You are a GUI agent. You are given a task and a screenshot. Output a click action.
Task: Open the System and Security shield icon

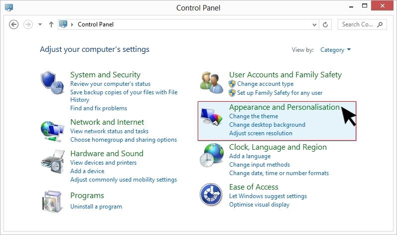click(52, 82)
